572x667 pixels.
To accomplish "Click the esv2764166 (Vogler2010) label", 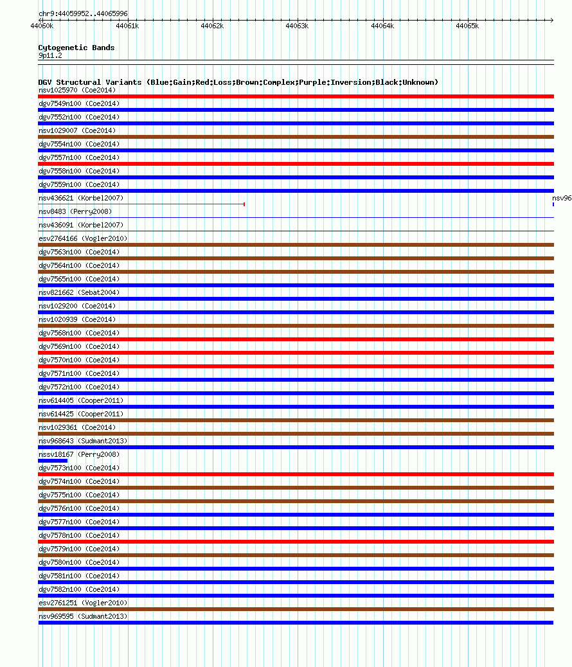I will pos(83,238).
